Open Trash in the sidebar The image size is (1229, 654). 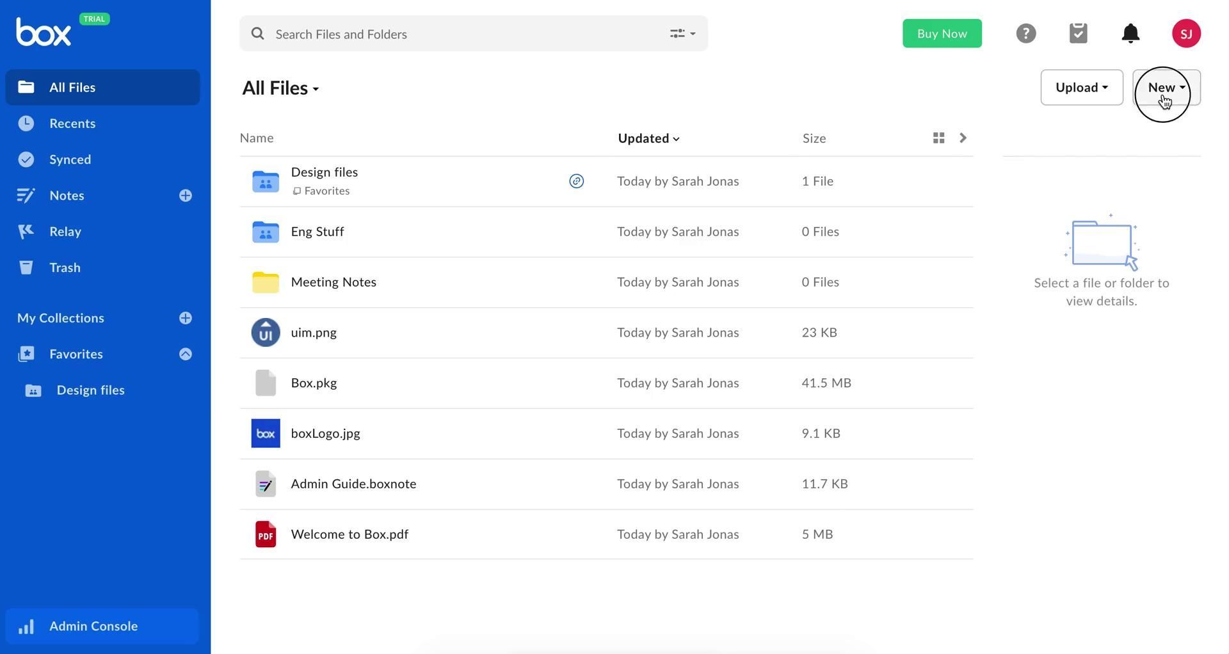65,267
